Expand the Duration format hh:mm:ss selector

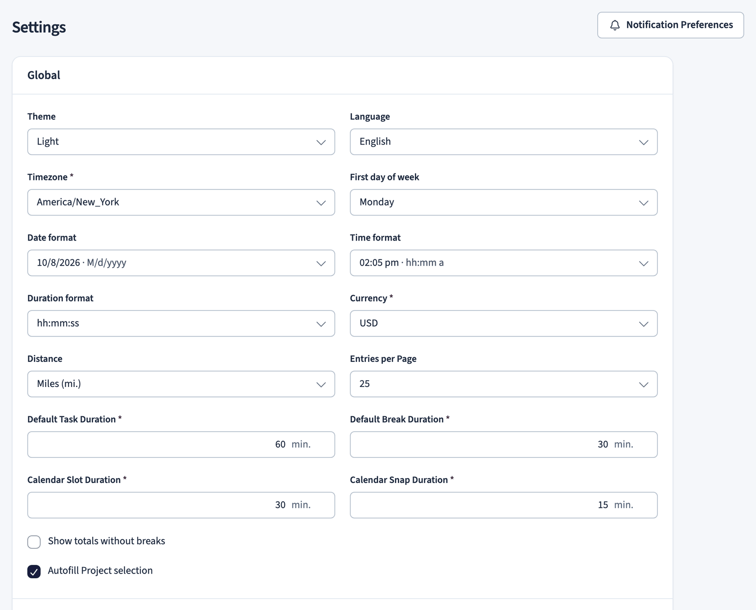tap(181, 323)
